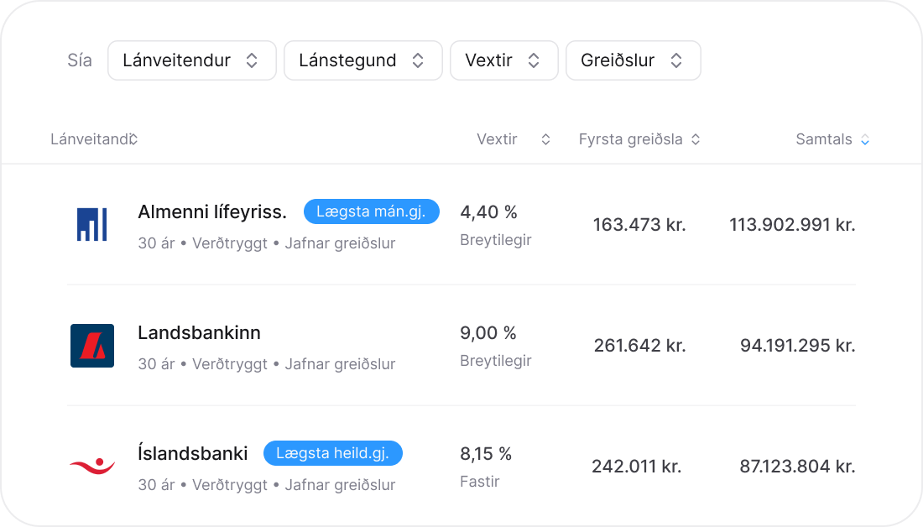Image resolution: width=923 pixels, height=527 pixels.
Task: Click the sort arrows next to Vextir column
Action: coord(545,140)
